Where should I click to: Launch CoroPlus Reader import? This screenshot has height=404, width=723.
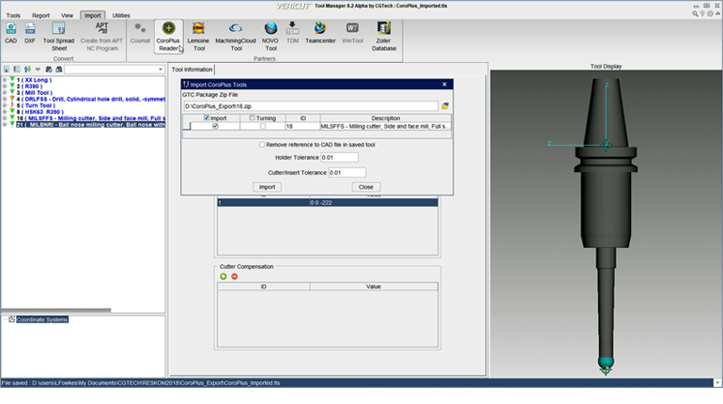point(168,37)
